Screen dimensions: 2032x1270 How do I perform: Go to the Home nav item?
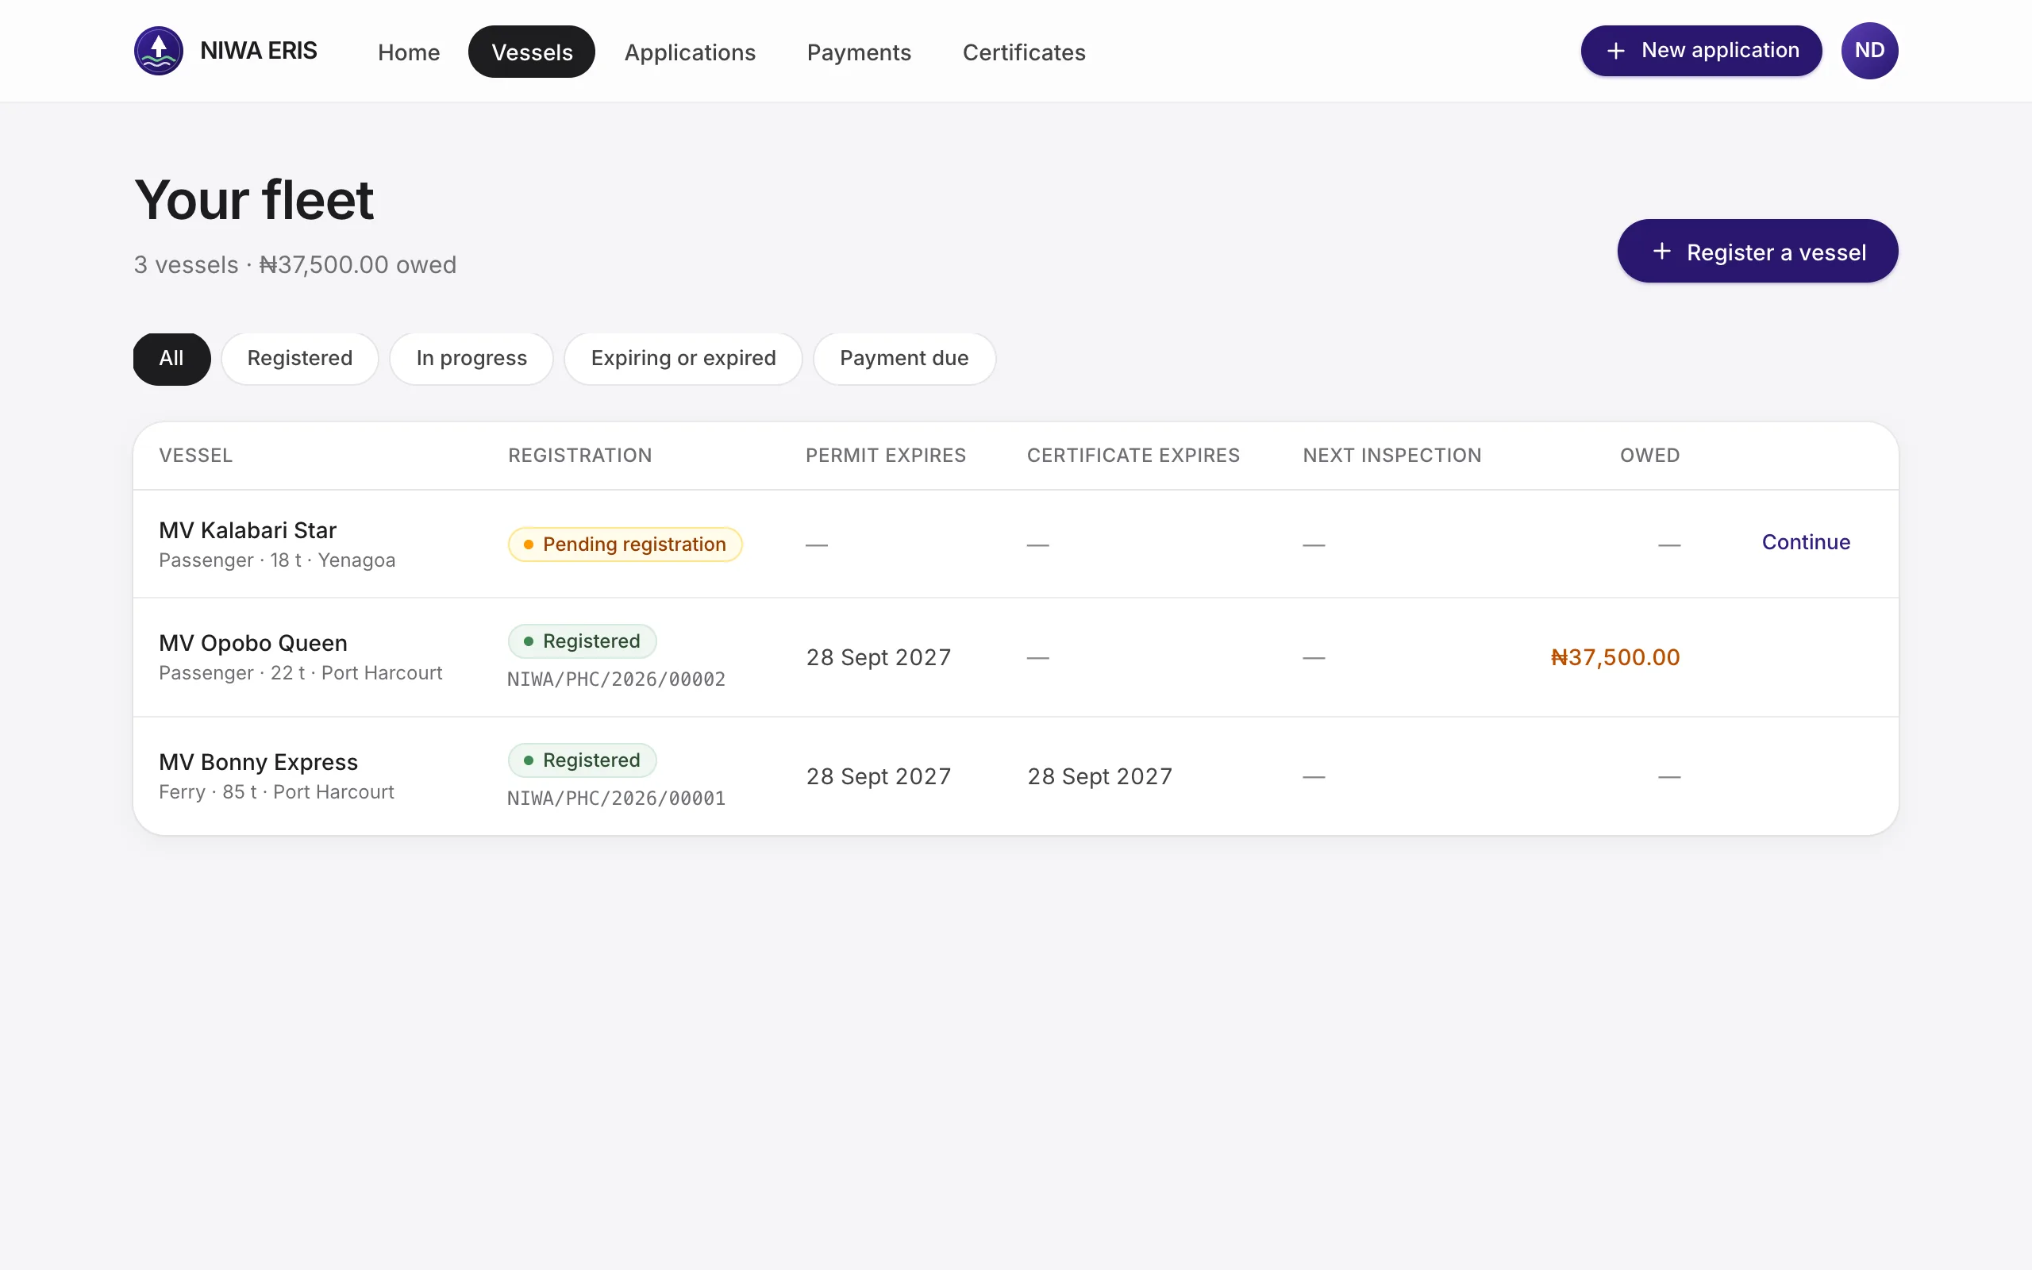[409, 52]
